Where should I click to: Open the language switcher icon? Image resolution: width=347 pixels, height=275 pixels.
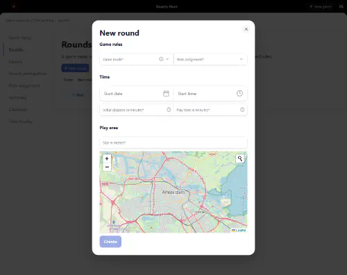click(341, 6)
